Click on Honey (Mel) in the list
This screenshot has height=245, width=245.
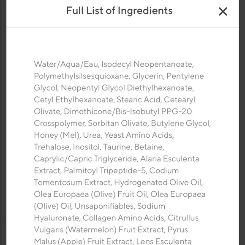(57, 135)
